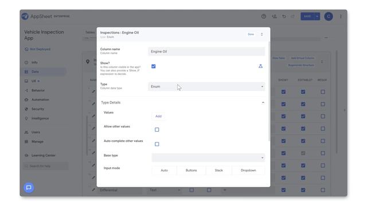The height and width of the screenshot is (206, 367).
Task: Click the Data table sidebar icon
Action: coord(26,72)
